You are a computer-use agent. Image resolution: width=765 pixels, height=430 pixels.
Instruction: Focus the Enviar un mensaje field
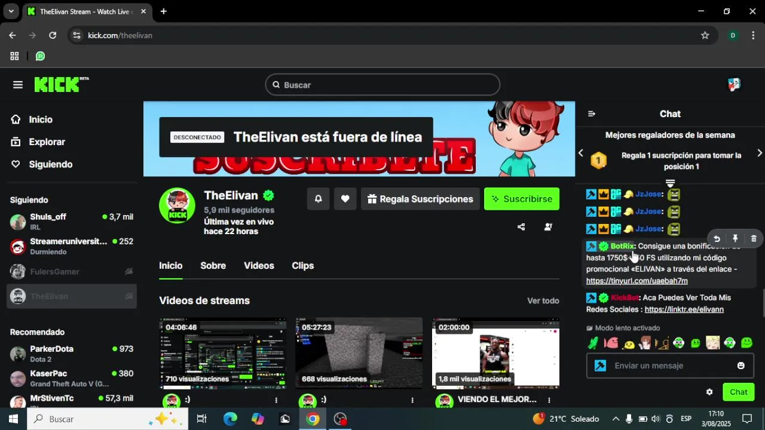click(669, 365)
